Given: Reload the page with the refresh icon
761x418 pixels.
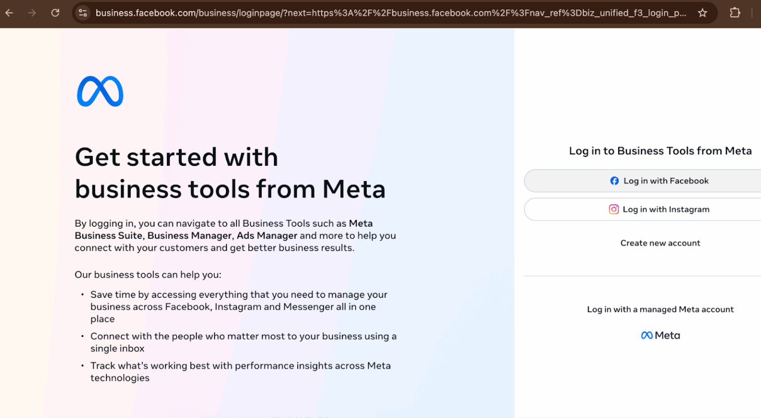Looking at the screenshot, I should [55, 13].
